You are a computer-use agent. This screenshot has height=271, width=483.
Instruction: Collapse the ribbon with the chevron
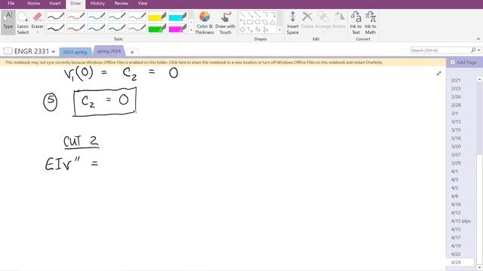coord(478,39)
